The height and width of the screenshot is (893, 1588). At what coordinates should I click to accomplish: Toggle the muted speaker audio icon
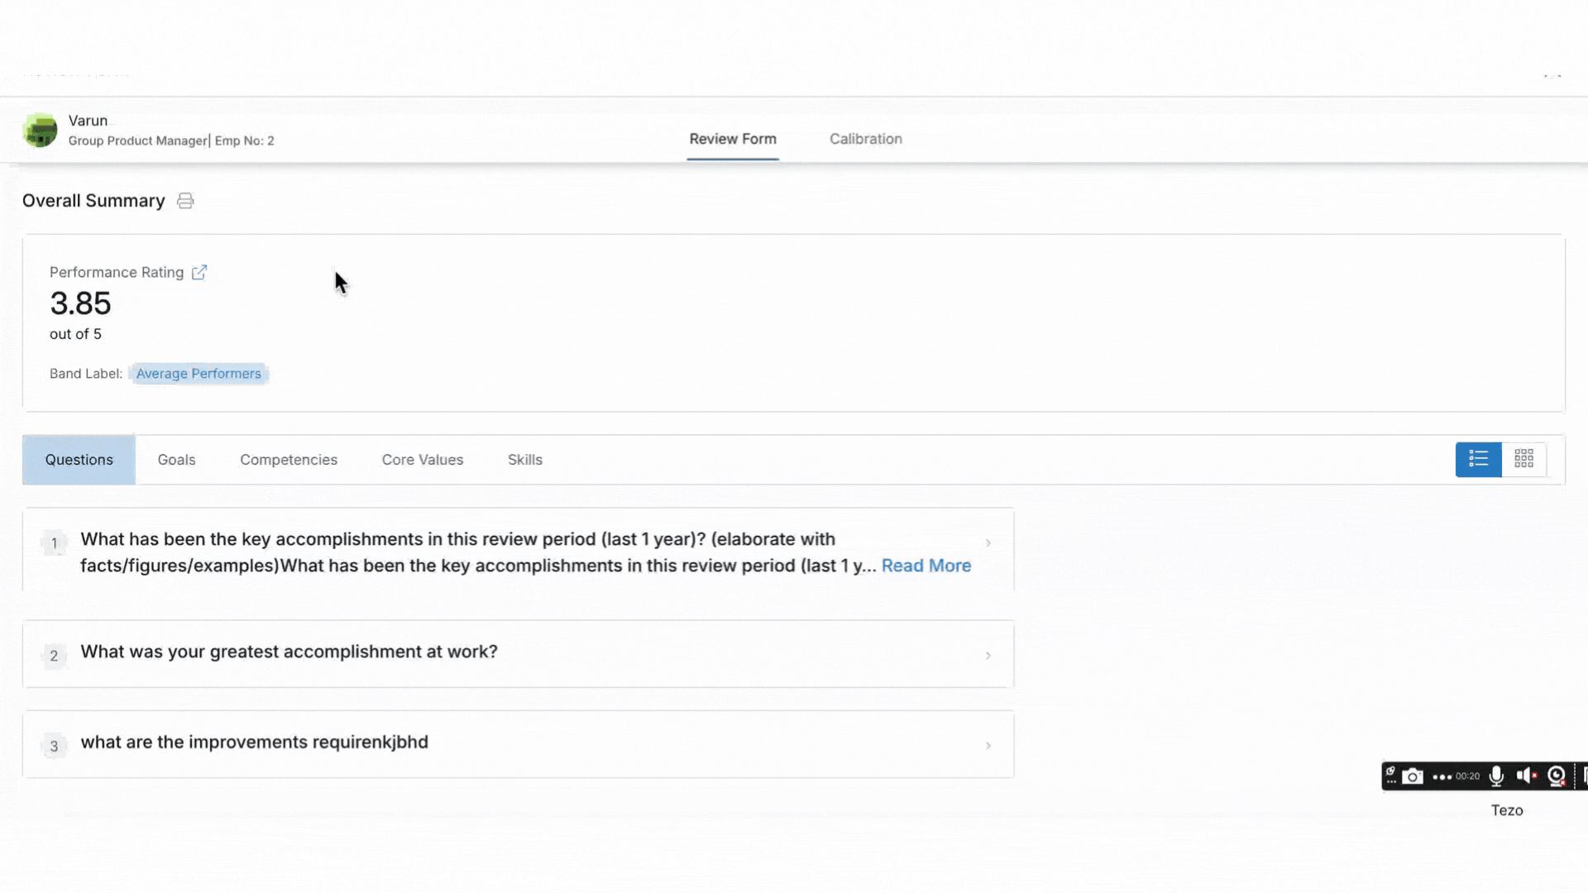(1526, 776)
